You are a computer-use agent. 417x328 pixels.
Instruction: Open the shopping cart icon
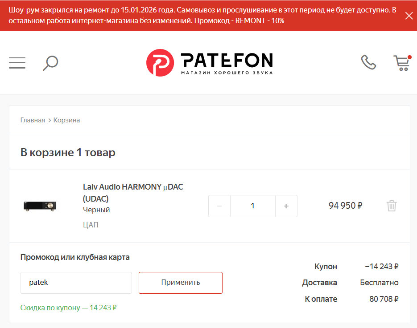(x=401, y=63)
